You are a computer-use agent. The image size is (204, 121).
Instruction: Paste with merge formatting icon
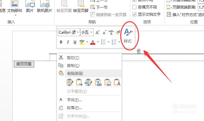click(x=79, y=82)
